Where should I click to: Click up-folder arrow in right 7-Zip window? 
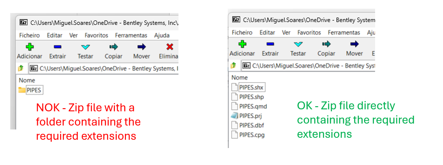click(233, 66)
